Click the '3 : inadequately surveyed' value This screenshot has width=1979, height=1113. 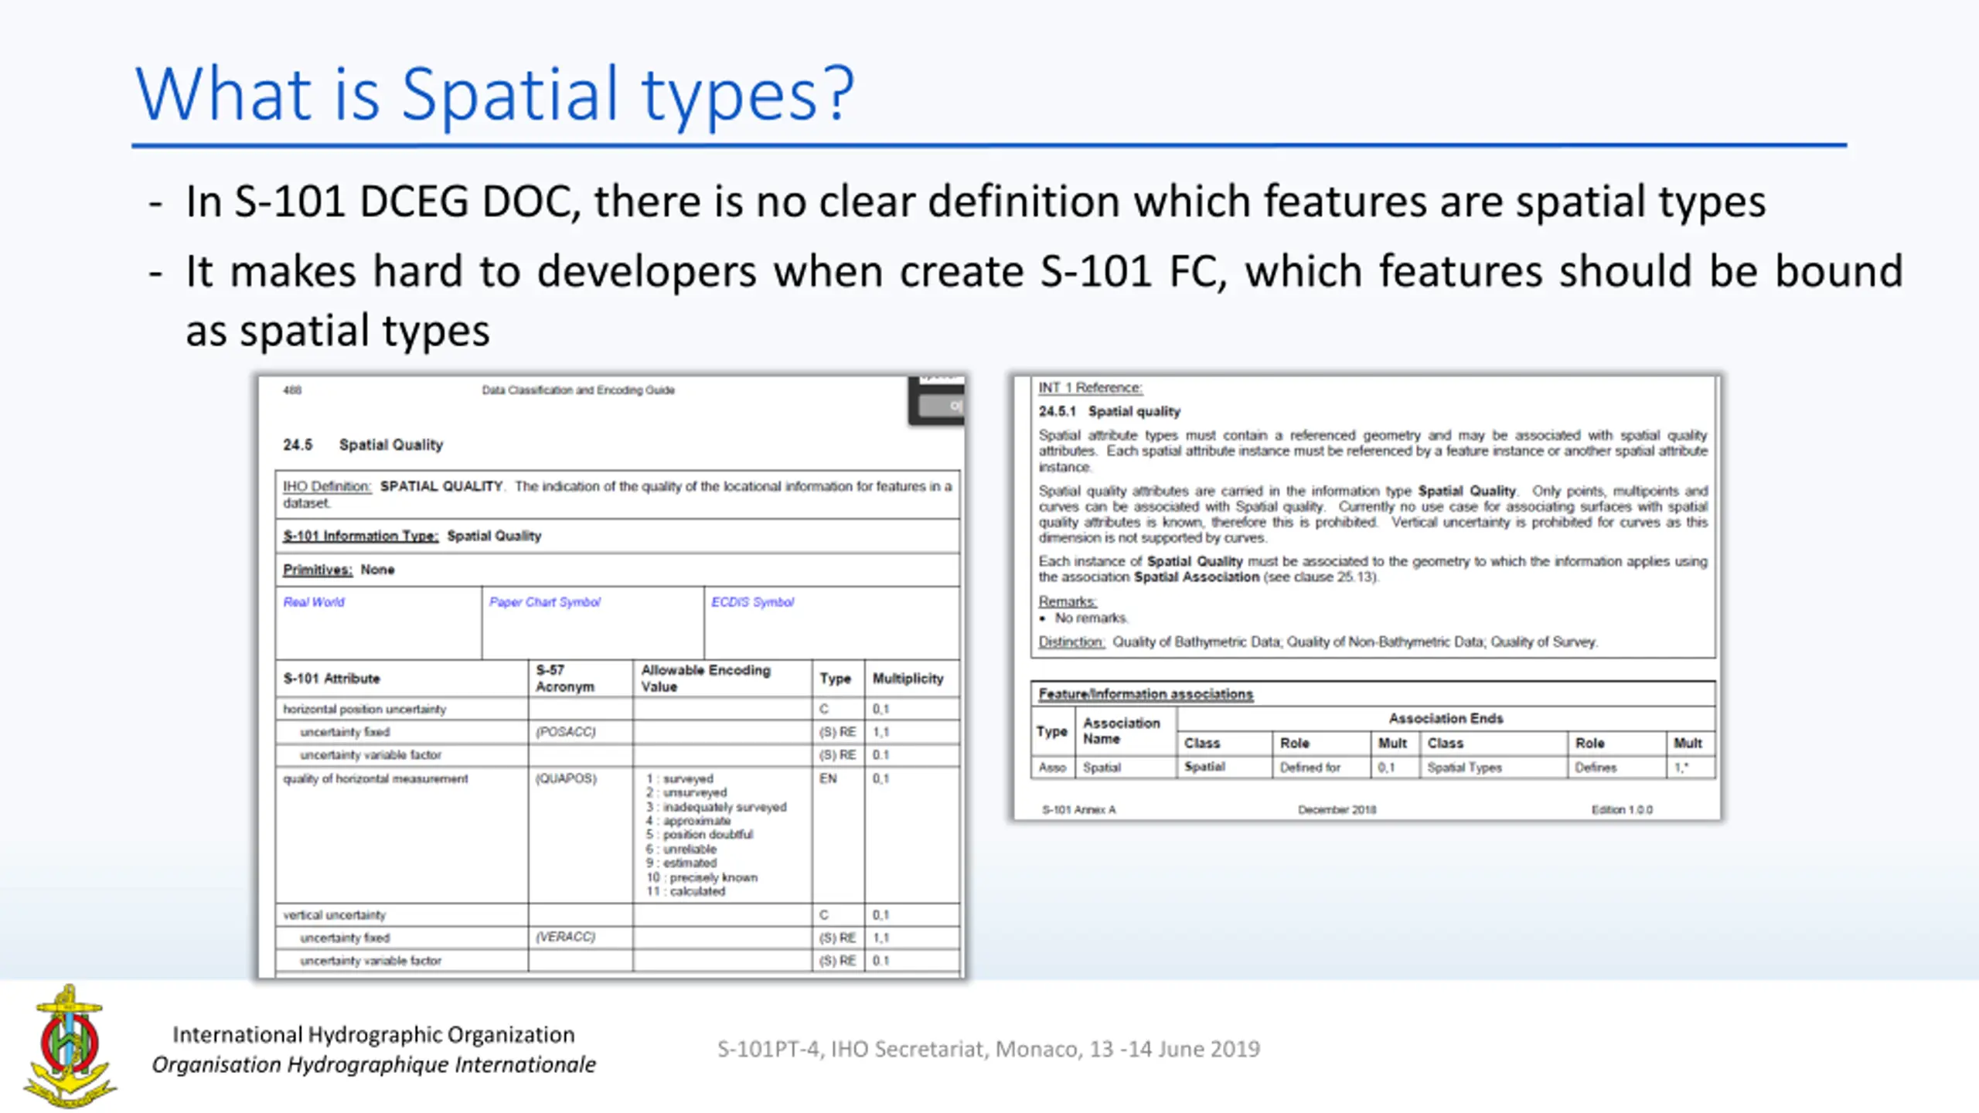coord(717,807)
